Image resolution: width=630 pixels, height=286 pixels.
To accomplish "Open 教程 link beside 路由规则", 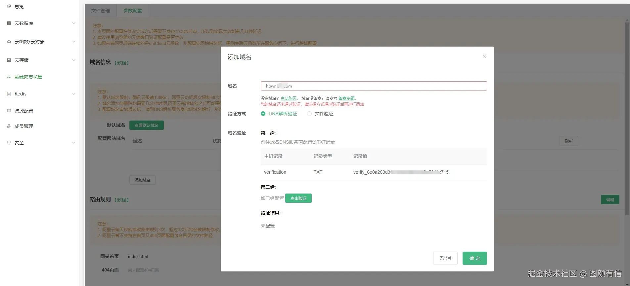I will click(x=122, y=200).
